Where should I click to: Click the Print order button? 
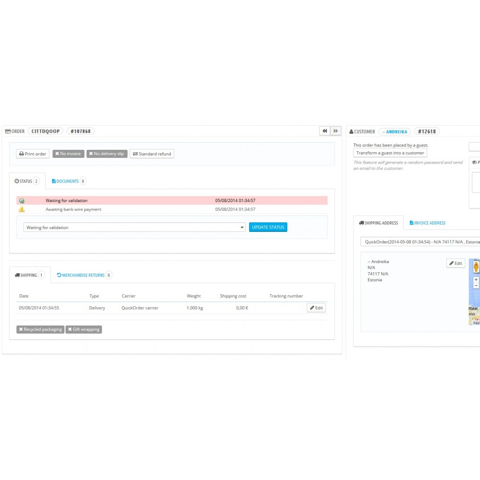[33, 154]
